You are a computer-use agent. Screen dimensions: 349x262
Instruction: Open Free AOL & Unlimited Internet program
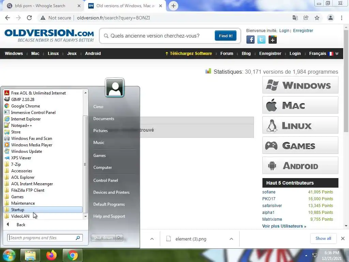click(38, 93)
